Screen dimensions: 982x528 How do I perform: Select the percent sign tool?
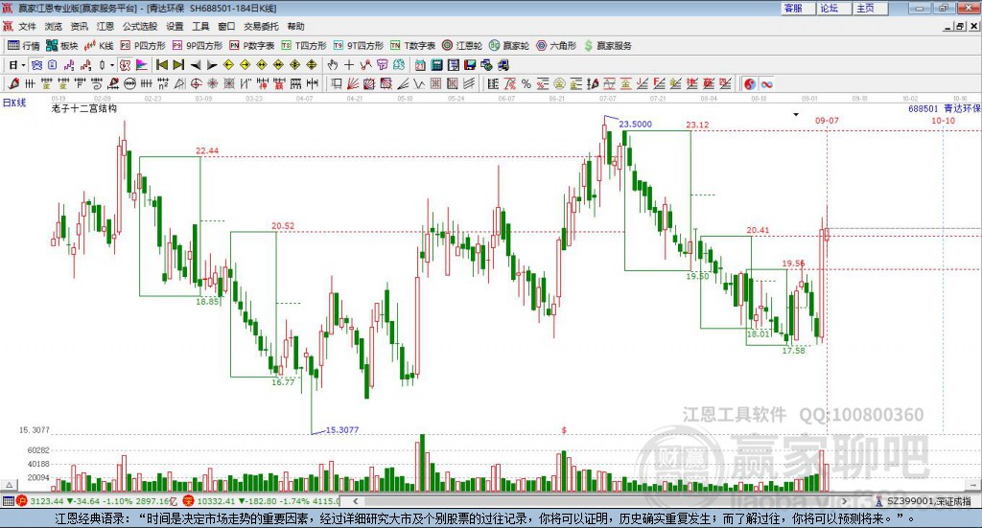[526, 83]
